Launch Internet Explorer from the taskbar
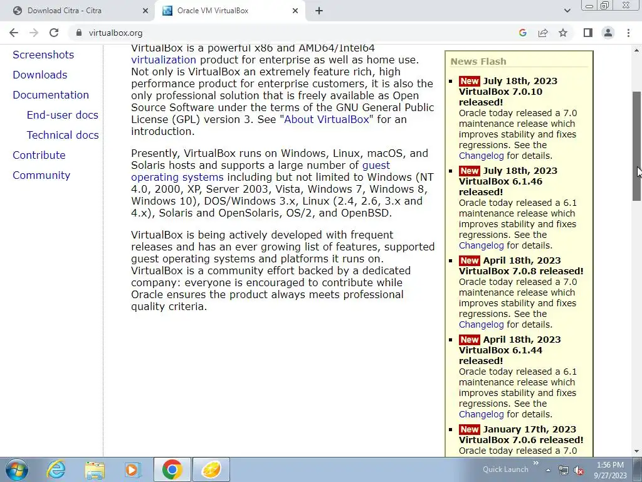The width and height of the screenshot is (642, 482). pos(56,469)
